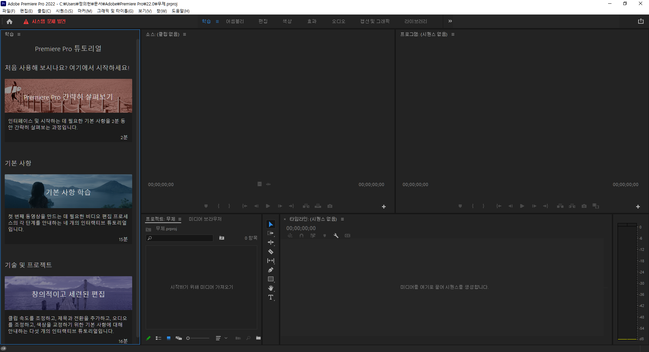Switch to 색상 workspace tab
Image resolution: width=649 pixels, height=352 pixels.
287,21
